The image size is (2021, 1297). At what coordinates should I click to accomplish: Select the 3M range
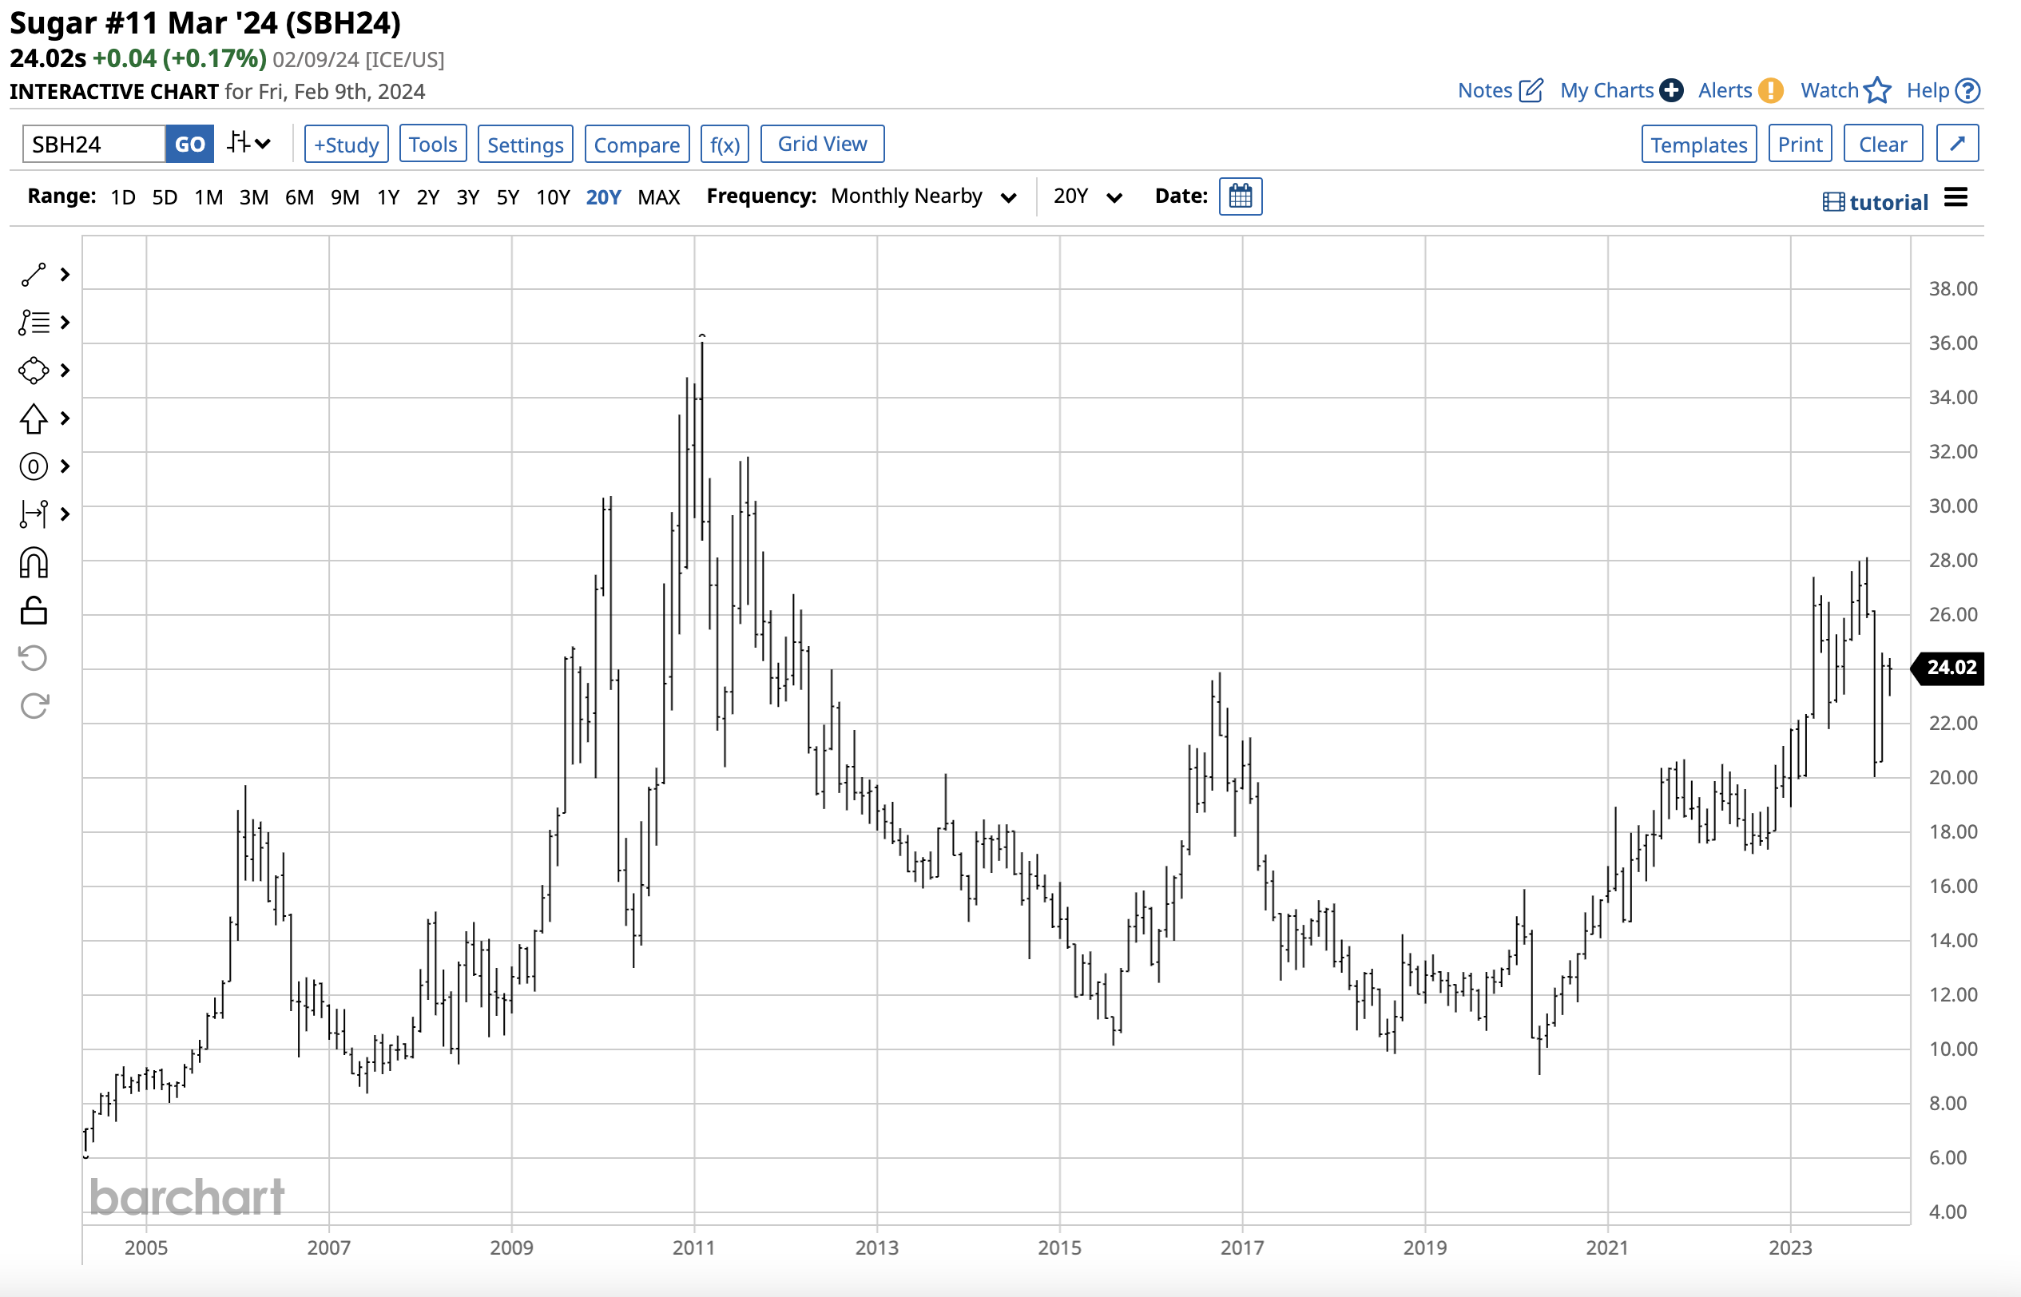253,197
